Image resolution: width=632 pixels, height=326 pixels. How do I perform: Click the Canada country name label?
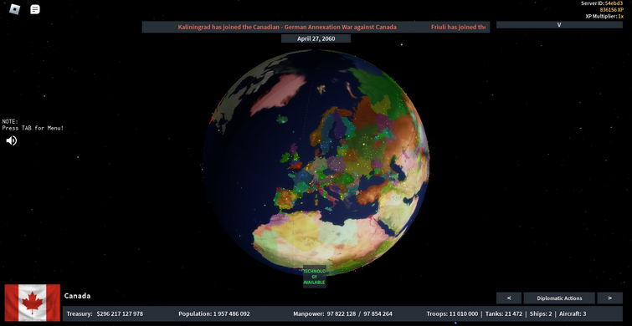pos(77,296)
